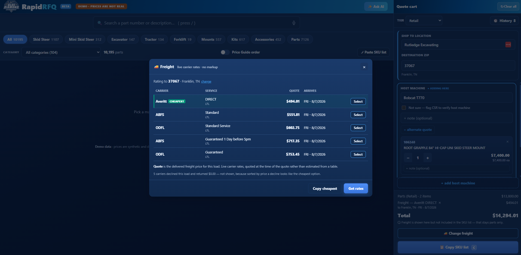Increase quantity with the plus button
Image resolution: width=521 pixels, height=255 pixels.
(428, 158)
